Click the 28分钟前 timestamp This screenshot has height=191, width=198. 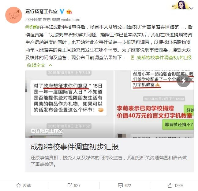[33, 20]
